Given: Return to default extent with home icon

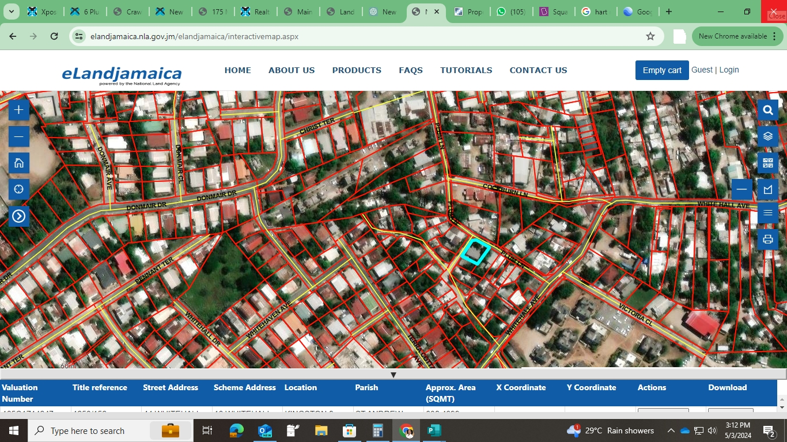Looking at the screenshot, I should pos(18,163).
